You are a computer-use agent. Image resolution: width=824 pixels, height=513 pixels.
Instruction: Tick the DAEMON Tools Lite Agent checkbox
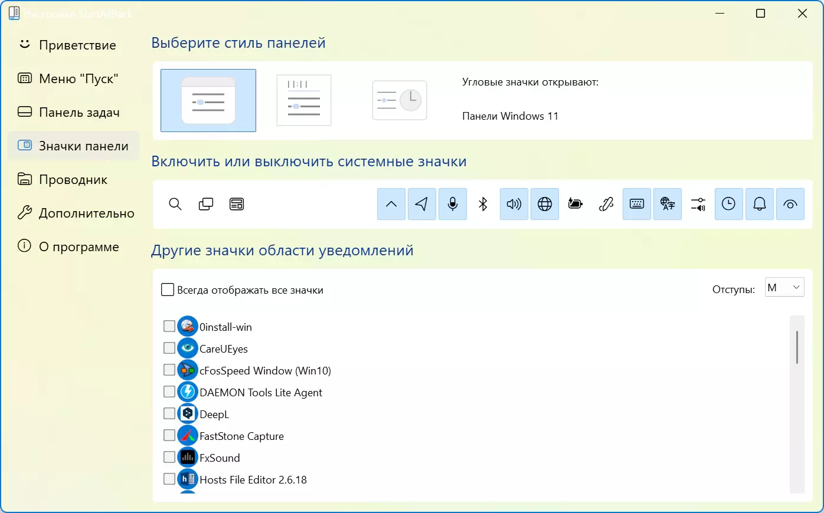point(169,392)
